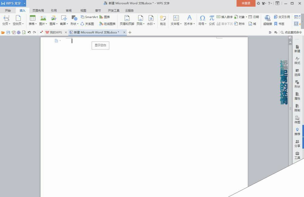Image resolution: width=304 pixels, height=197 pixels.
Task: Expand the 表格 dropdown arrow
Action: pos(36,24)
